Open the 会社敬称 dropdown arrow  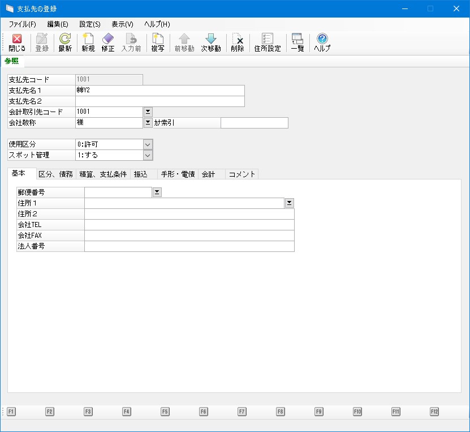[148, 123]
